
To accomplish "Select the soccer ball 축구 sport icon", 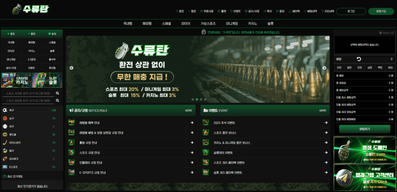I will (x=5, y=110).
